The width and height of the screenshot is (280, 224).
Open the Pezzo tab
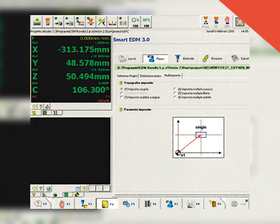155,58
